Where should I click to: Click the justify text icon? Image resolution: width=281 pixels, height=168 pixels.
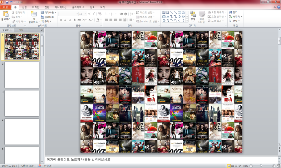click(x=120, y=20)
